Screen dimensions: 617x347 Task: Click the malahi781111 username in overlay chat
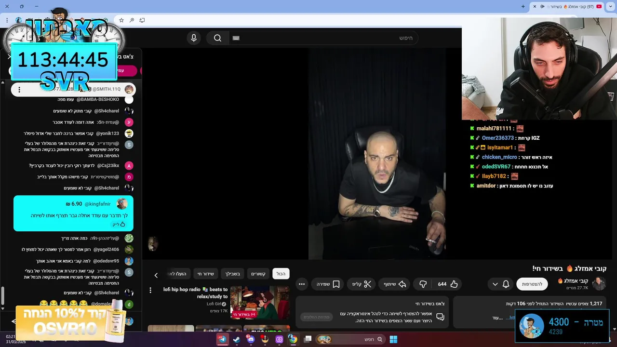(x=494, y=128)
